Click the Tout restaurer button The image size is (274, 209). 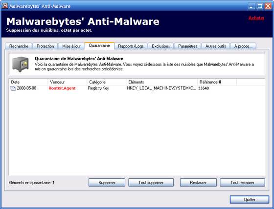[x=242, y=183]
